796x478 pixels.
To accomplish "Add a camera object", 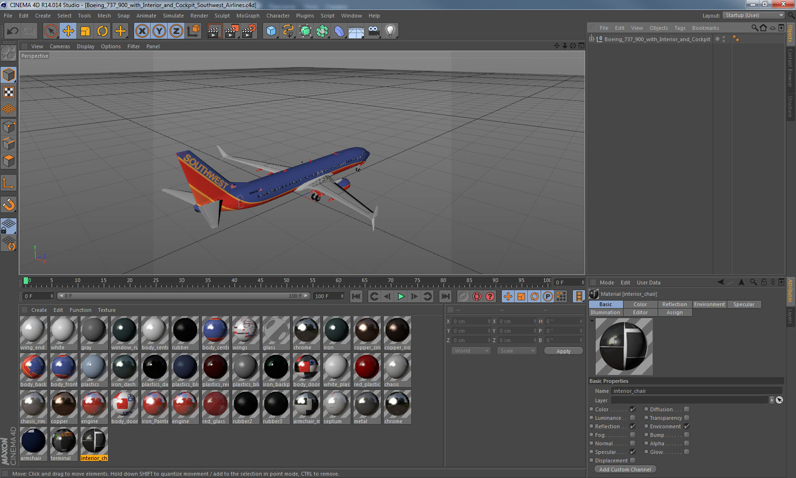I will (373, 31).
